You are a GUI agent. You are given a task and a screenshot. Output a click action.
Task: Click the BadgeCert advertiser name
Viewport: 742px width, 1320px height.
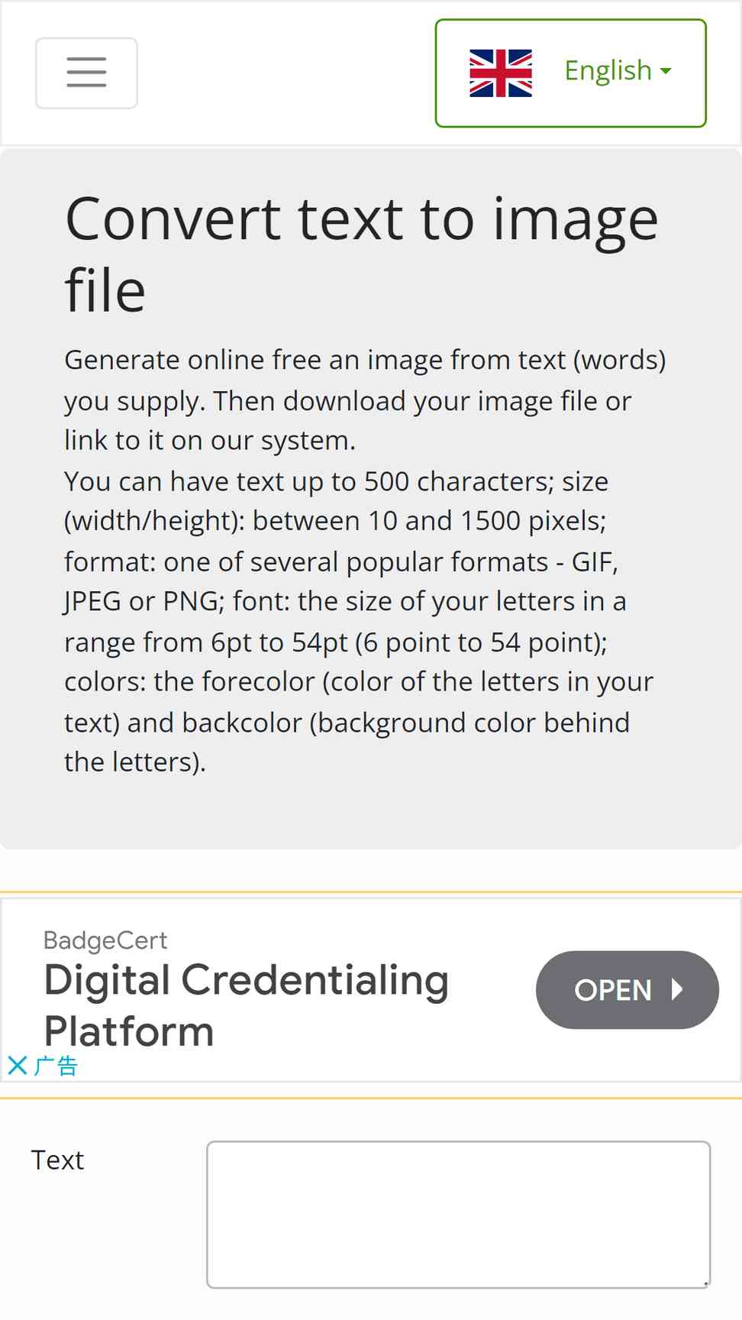coord(105,940)
